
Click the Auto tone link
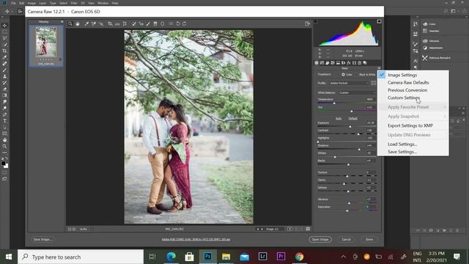339,119
